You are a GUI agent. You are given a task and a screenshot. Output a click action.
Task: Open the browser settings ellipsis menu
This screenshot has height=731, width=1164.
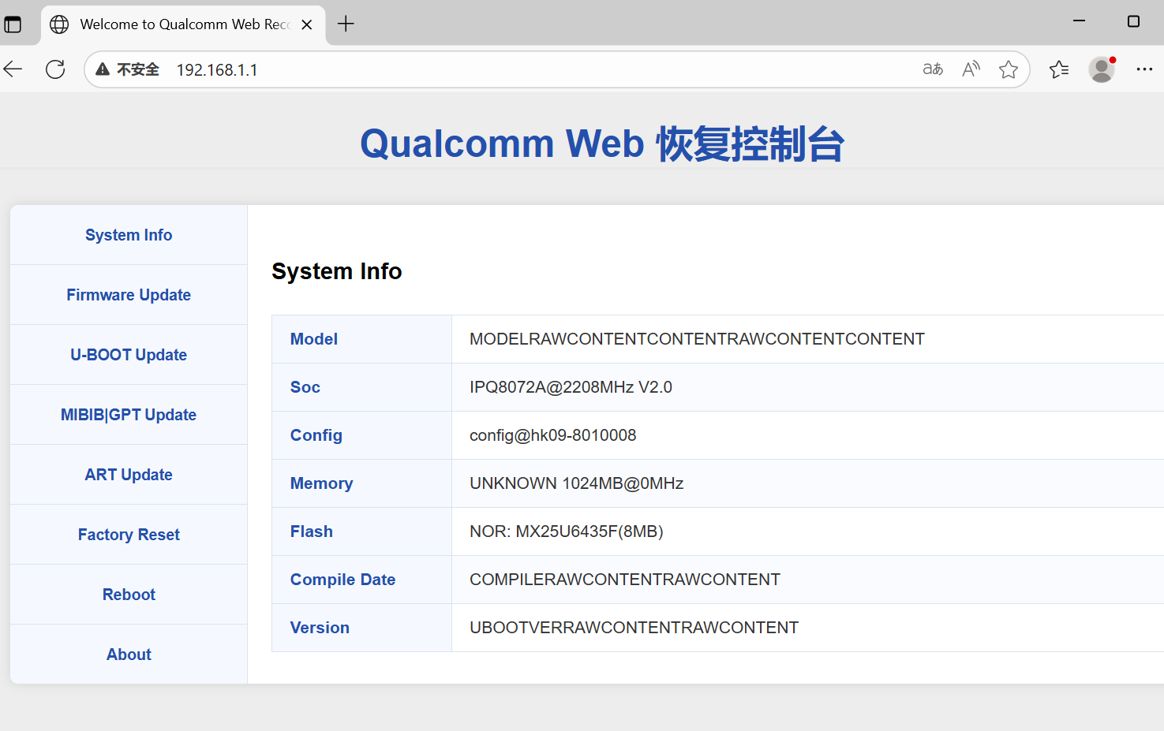1144,69
